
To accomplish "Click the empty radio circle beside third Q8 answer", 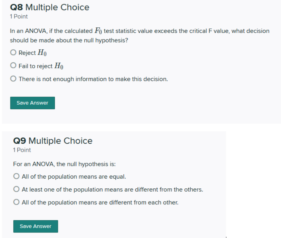I will (13, 79).
